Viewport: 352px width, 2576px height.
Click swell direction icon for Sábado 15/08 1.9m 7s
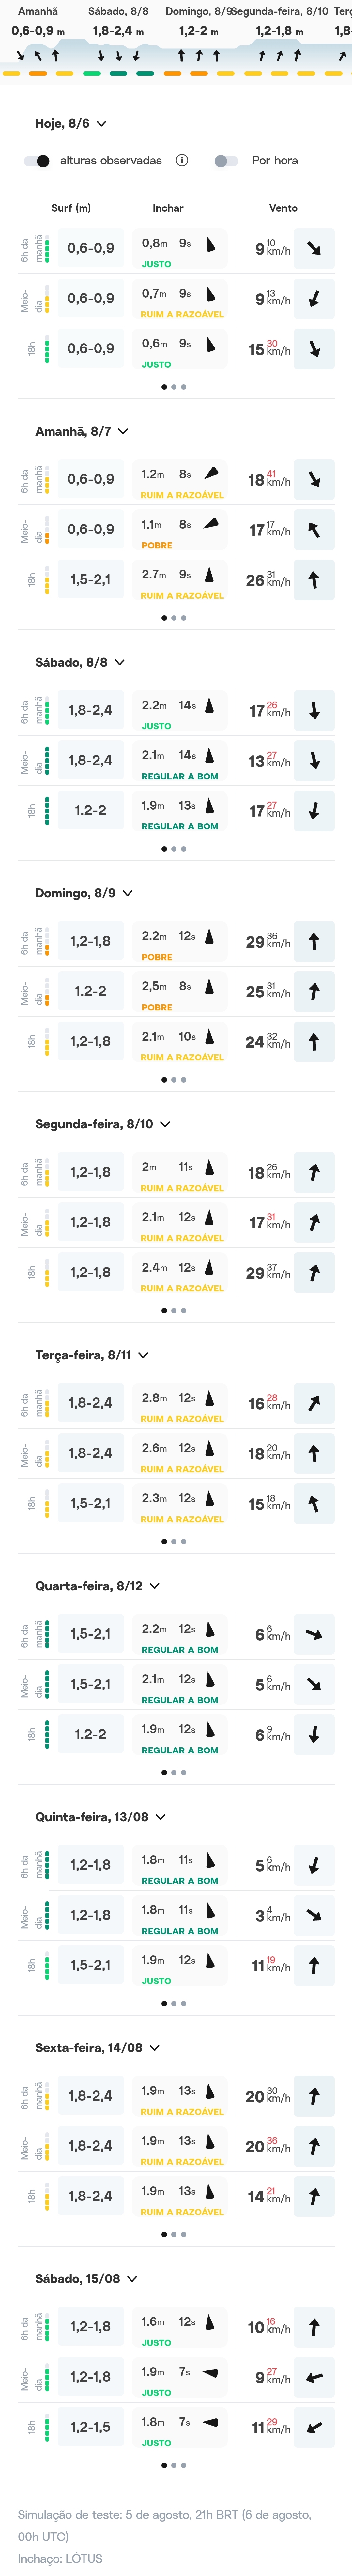[x=210, y=2372]
